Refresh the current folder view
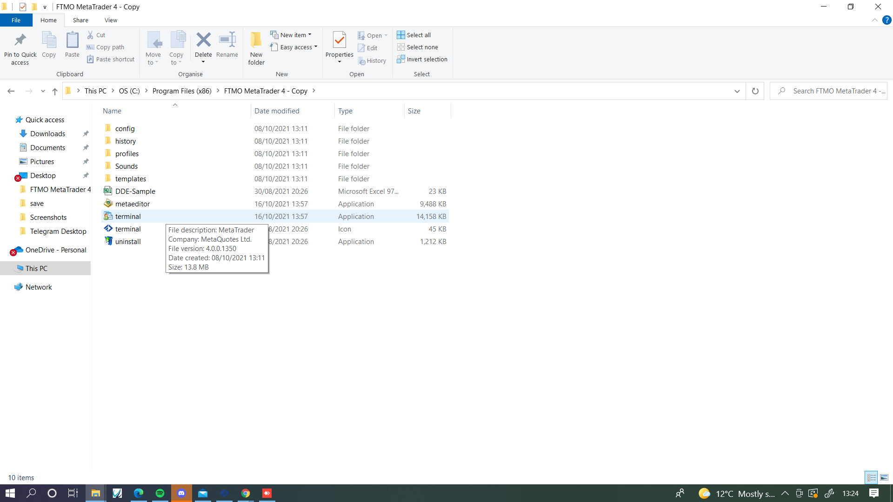Image resolution: width=893 pixels, height=502 pixels. click(755, 91)
